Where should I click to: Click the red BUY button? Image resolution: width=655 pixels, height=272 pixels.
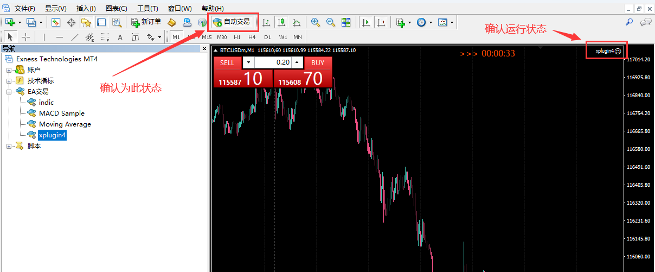click(x=318, y=62)
